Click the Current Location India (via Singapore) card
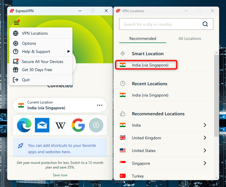Viewport: 226px width, 187px height. [x=60, y=105]
